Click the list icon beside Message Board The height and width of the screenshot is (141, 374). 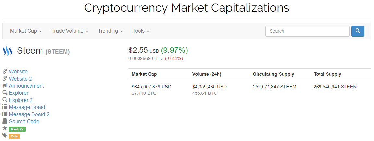tap(5, 107)
